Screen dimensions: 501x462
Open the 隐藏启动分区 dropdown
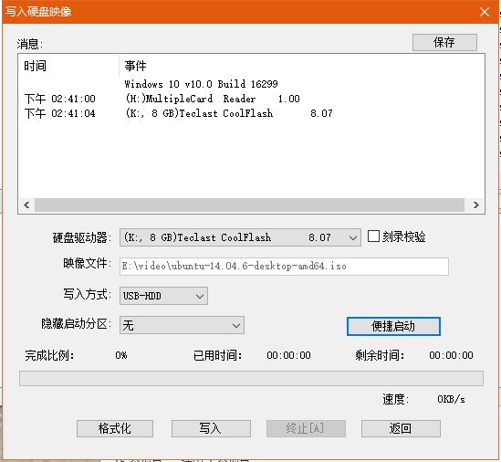182,325
